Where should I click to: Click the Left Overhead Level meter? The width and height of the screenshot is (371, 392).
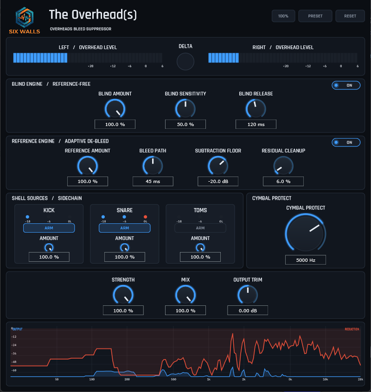coord(88,58)
